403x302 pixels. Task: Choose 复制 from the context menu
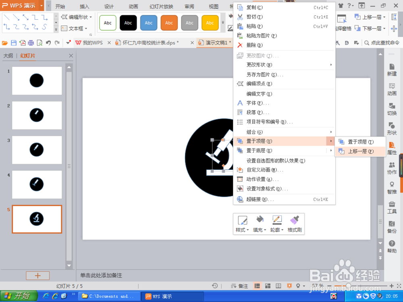tap(284, 7)
